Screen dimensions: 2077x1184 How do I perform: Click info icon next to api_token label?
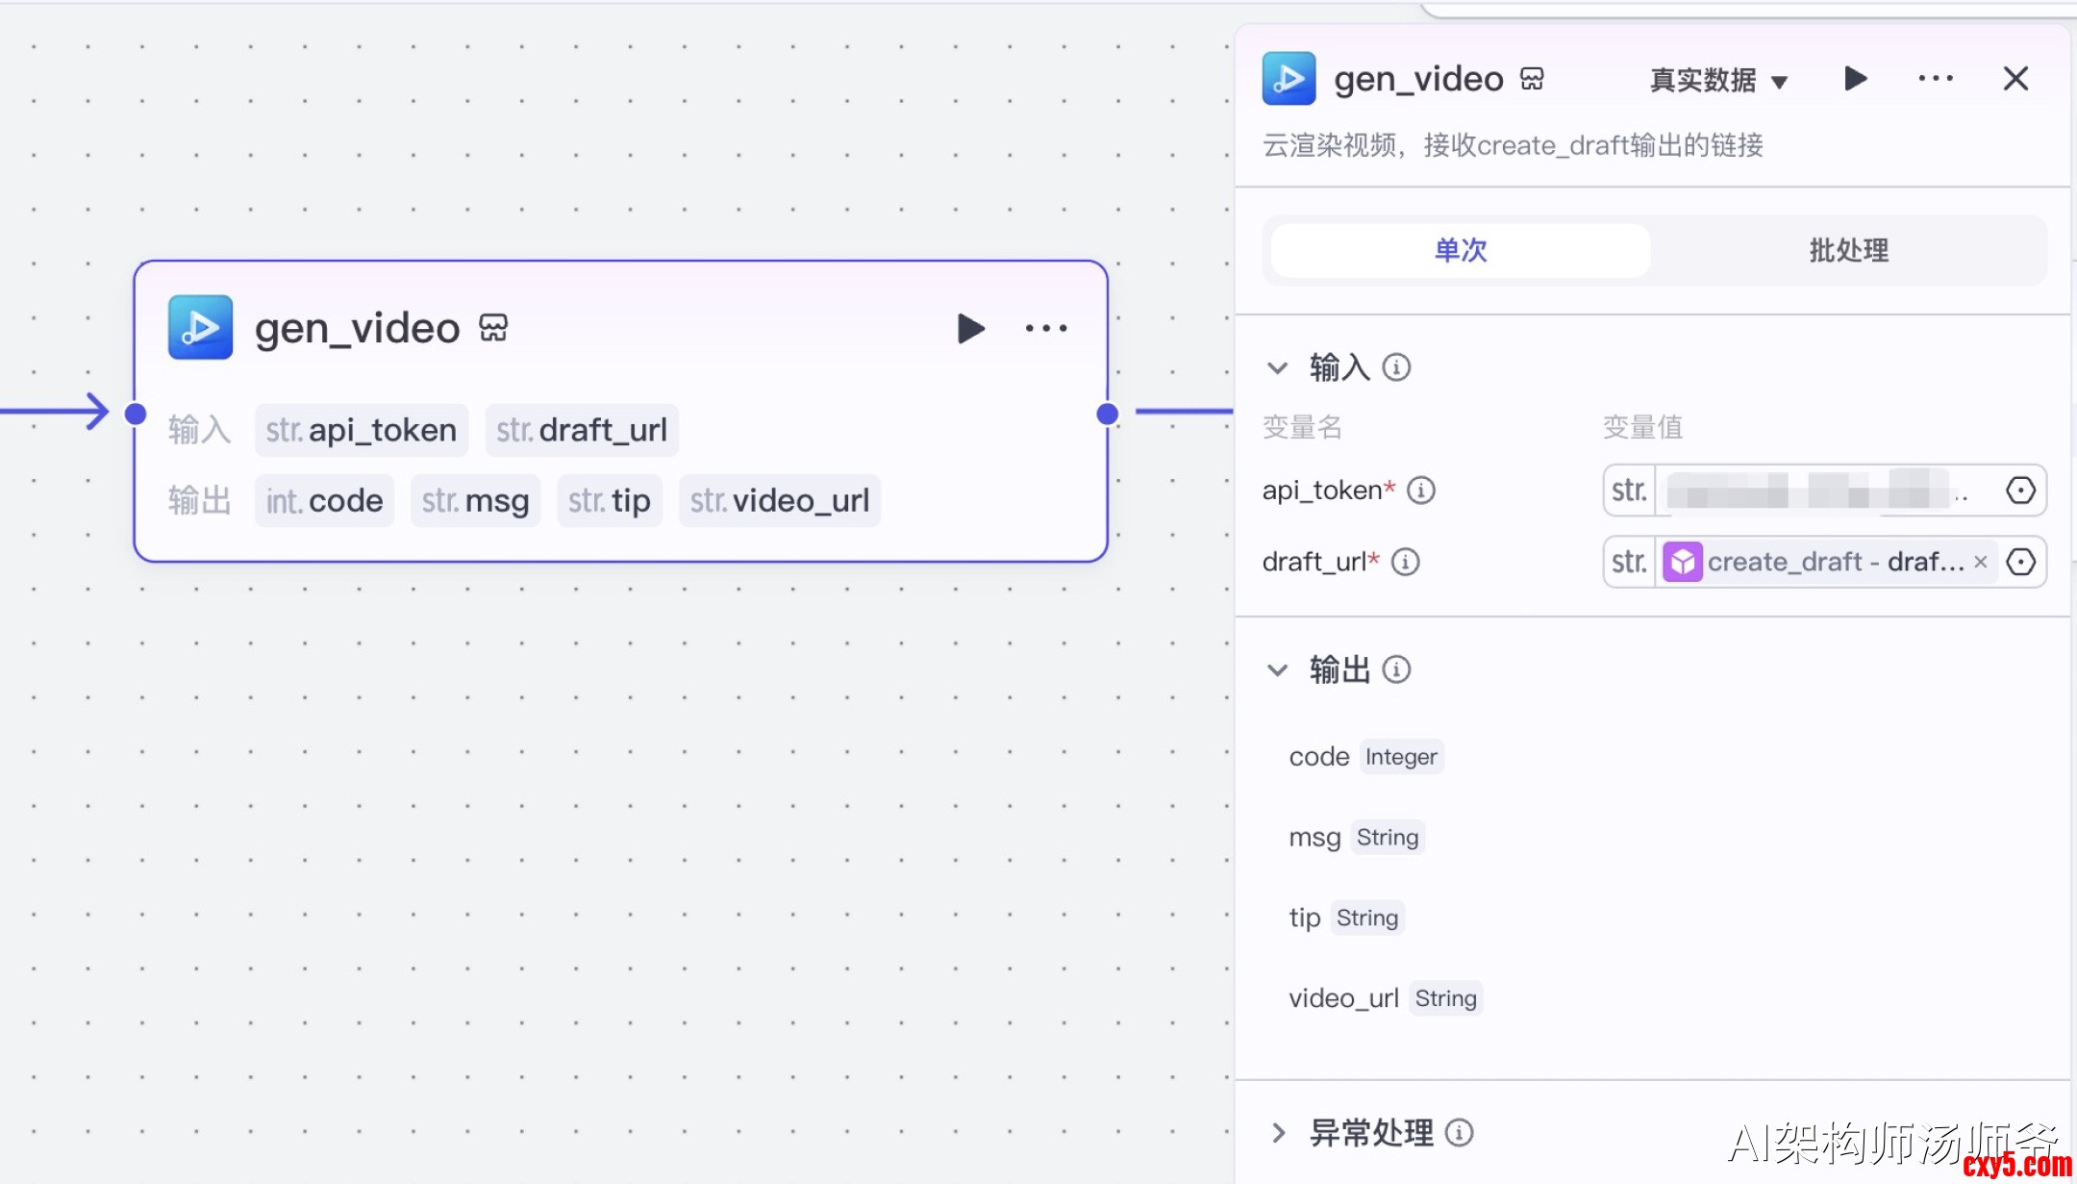[x=1421, y=491]
